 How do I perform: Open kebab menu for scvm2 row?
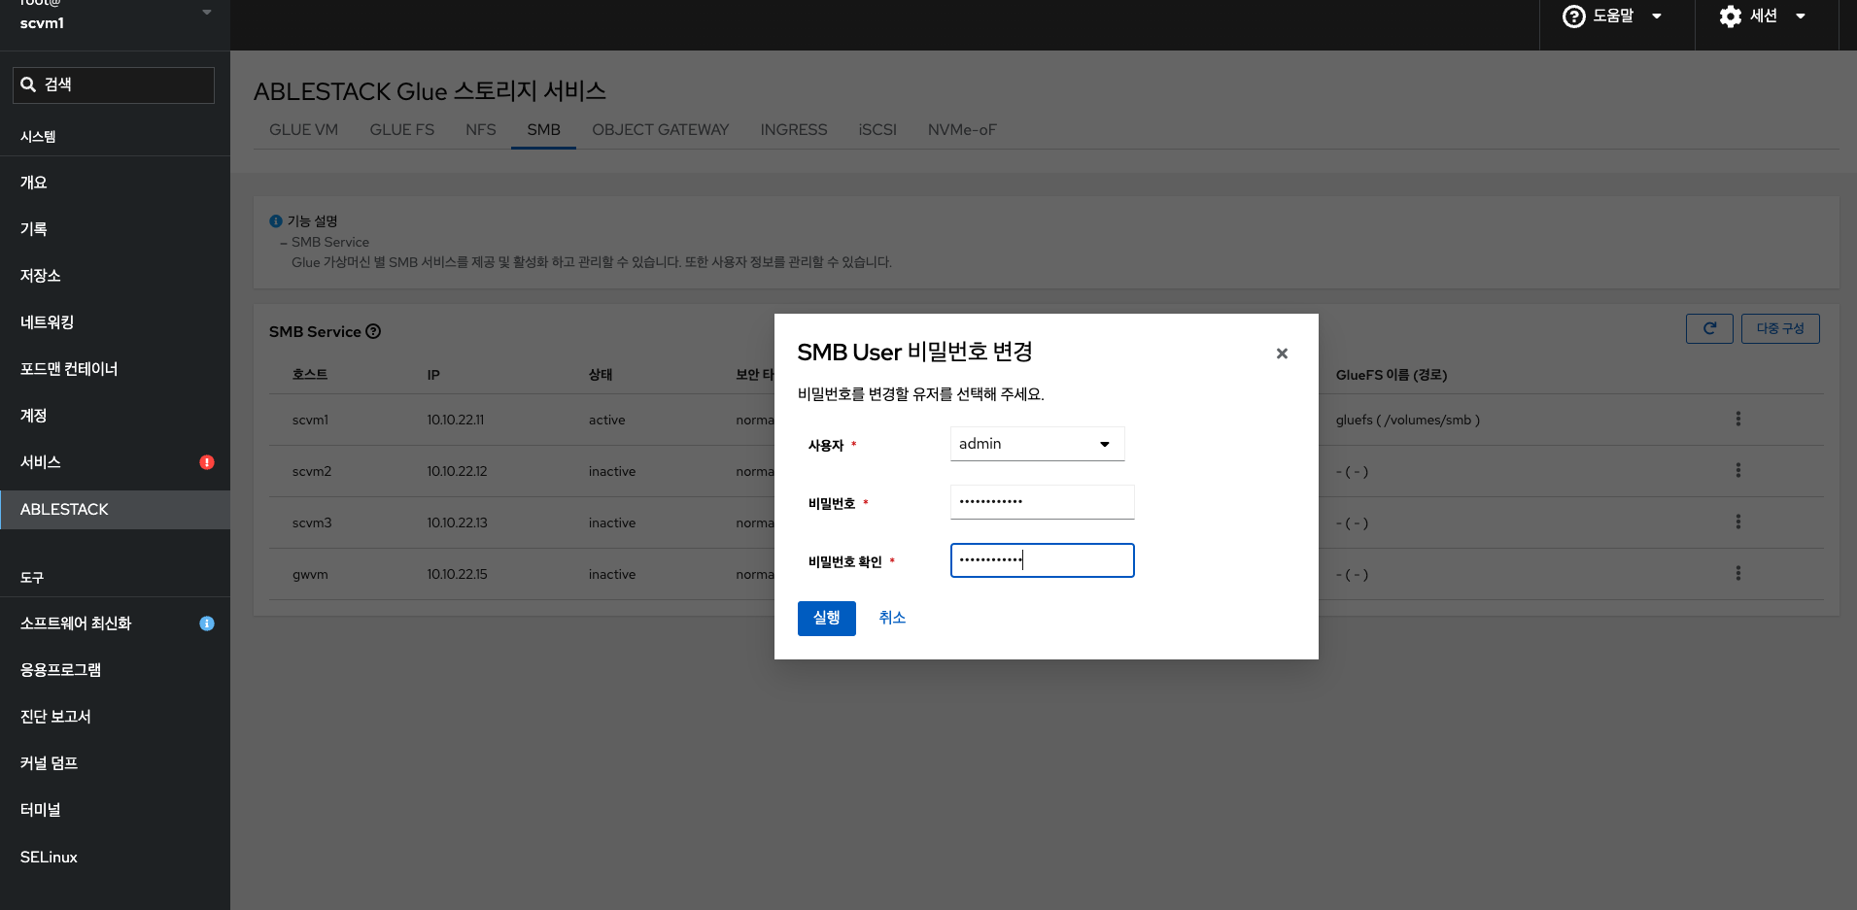coord(1737,471)
